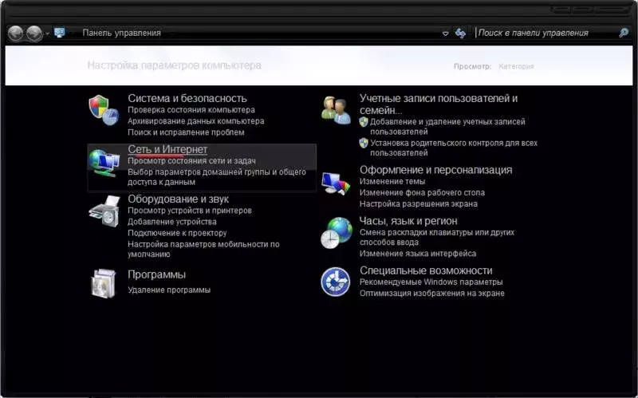Open Выбор параметров домашней группы link
The height and width of the screenshot is (398, 638).
click(217, 177)
